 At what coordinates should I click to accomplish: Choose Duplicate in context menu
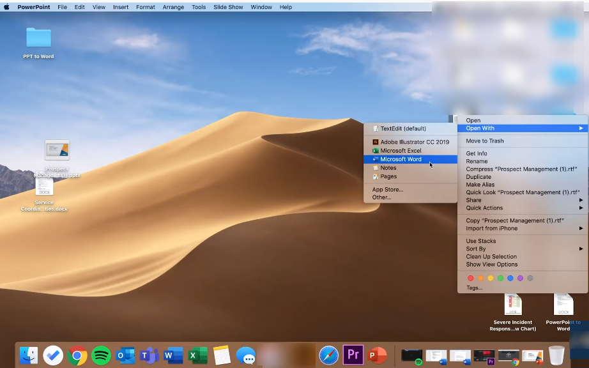(523, 177)
